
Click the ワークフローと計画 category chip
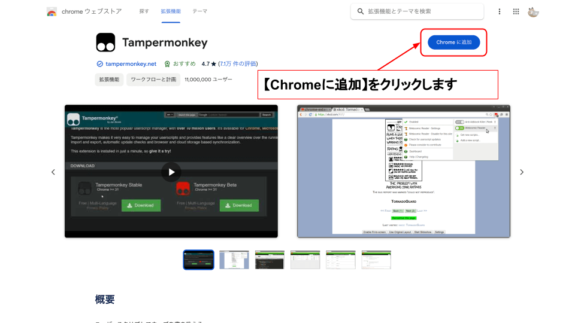click(153, 80)
